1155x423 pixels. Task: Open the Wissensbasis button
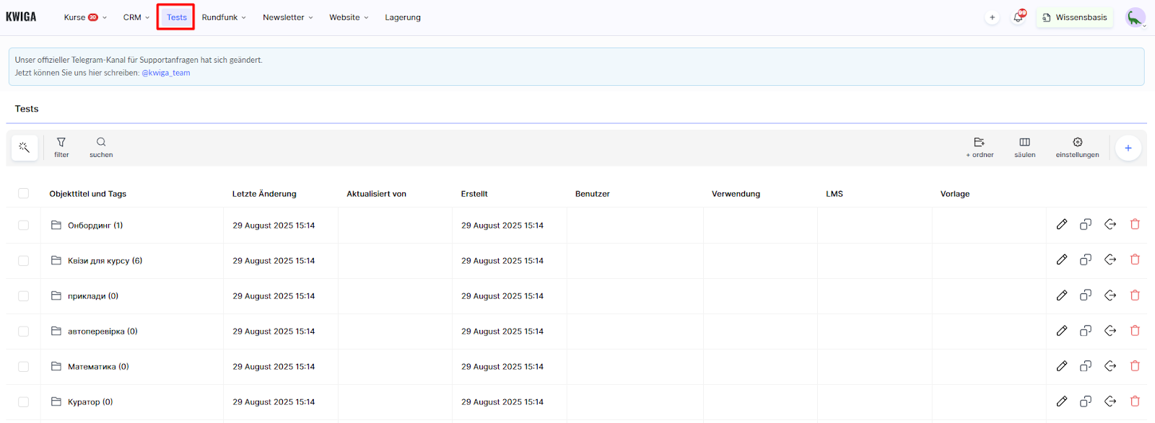click(1074, 17)
